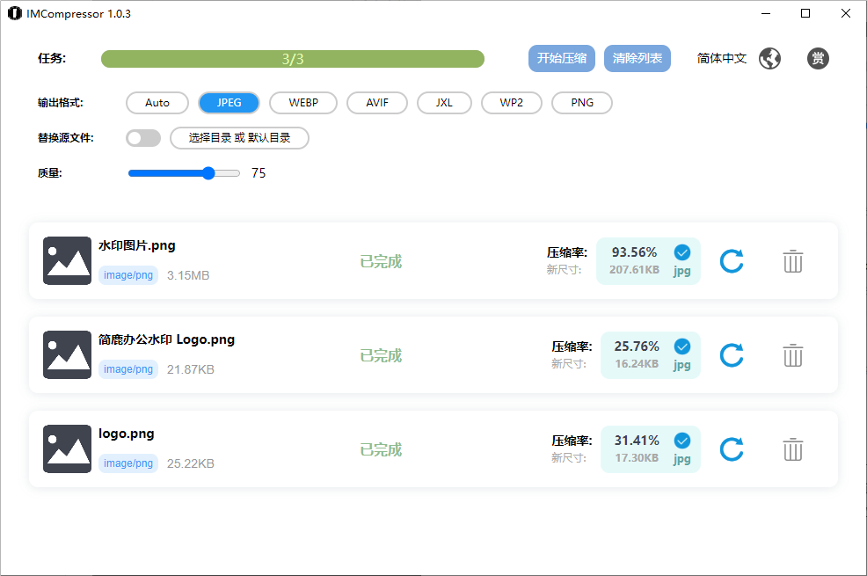Select Auto output format
Screen dimensions: 867x576
click(157, 103)
